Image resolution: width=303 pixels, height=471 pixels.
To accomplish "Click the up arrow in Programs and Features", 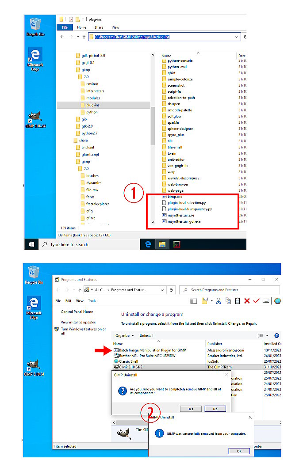I will (x=80, y=290).
